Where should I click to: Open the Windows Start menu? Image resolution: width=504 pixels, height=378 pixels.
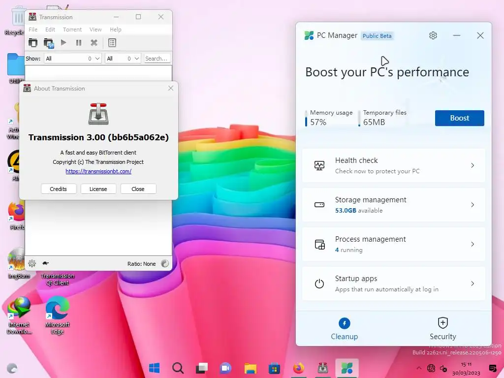click(x=154, y=368)
